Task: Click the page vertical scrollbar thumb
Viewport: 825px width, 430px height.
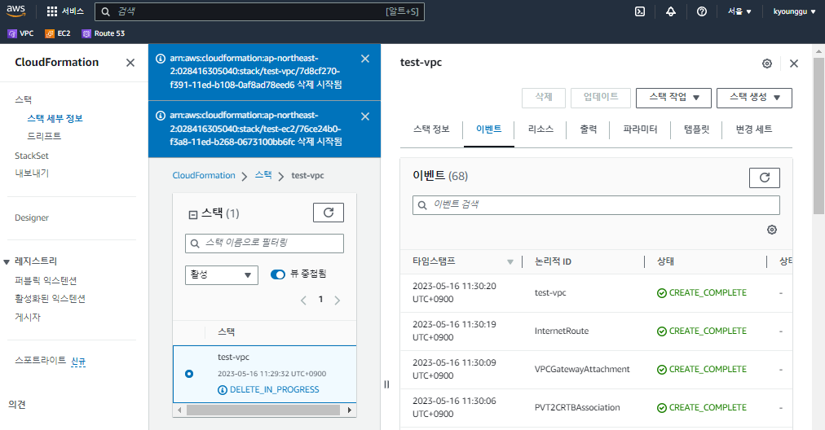Action: click(x=818, y=136)
